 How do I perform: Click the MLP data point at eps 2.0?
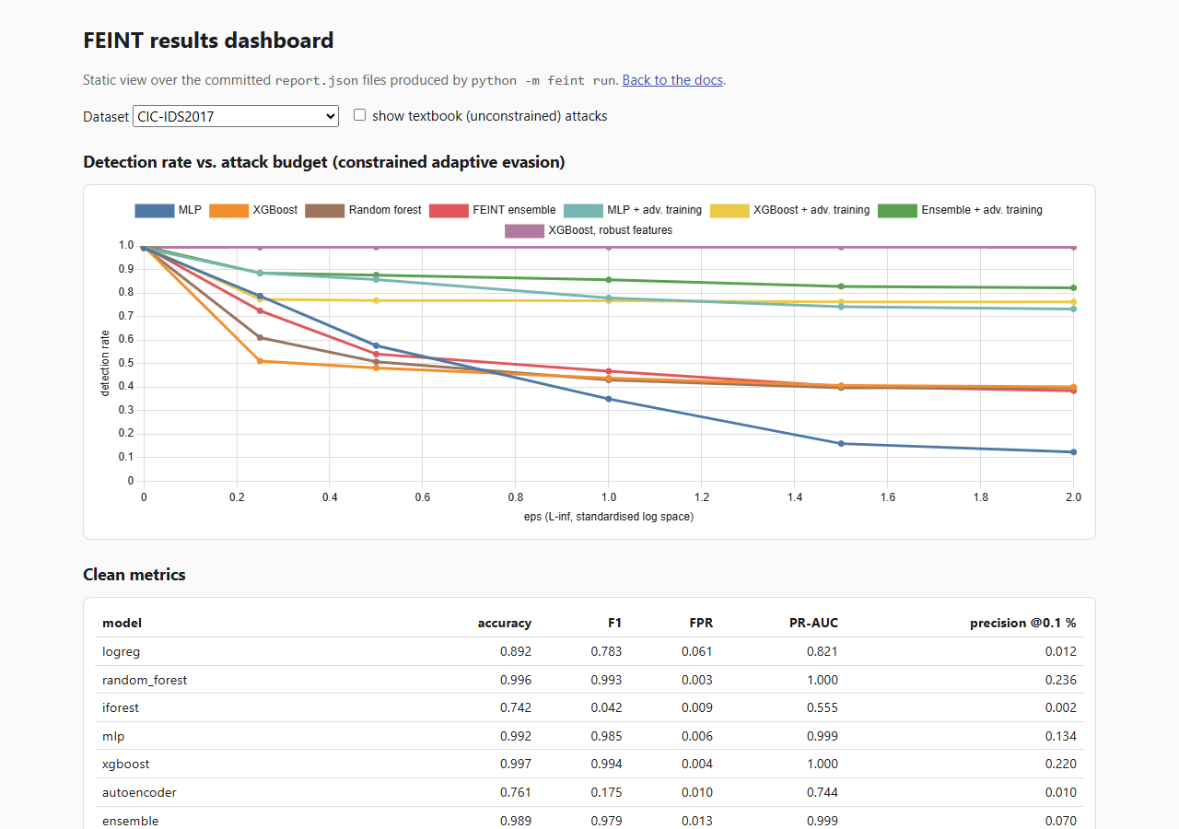click(1073, 452)
